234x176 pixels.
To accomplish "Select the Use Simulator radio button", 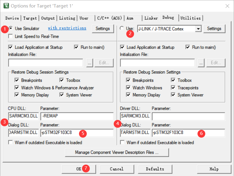I will pyautogui.click(x=11, y=28).
